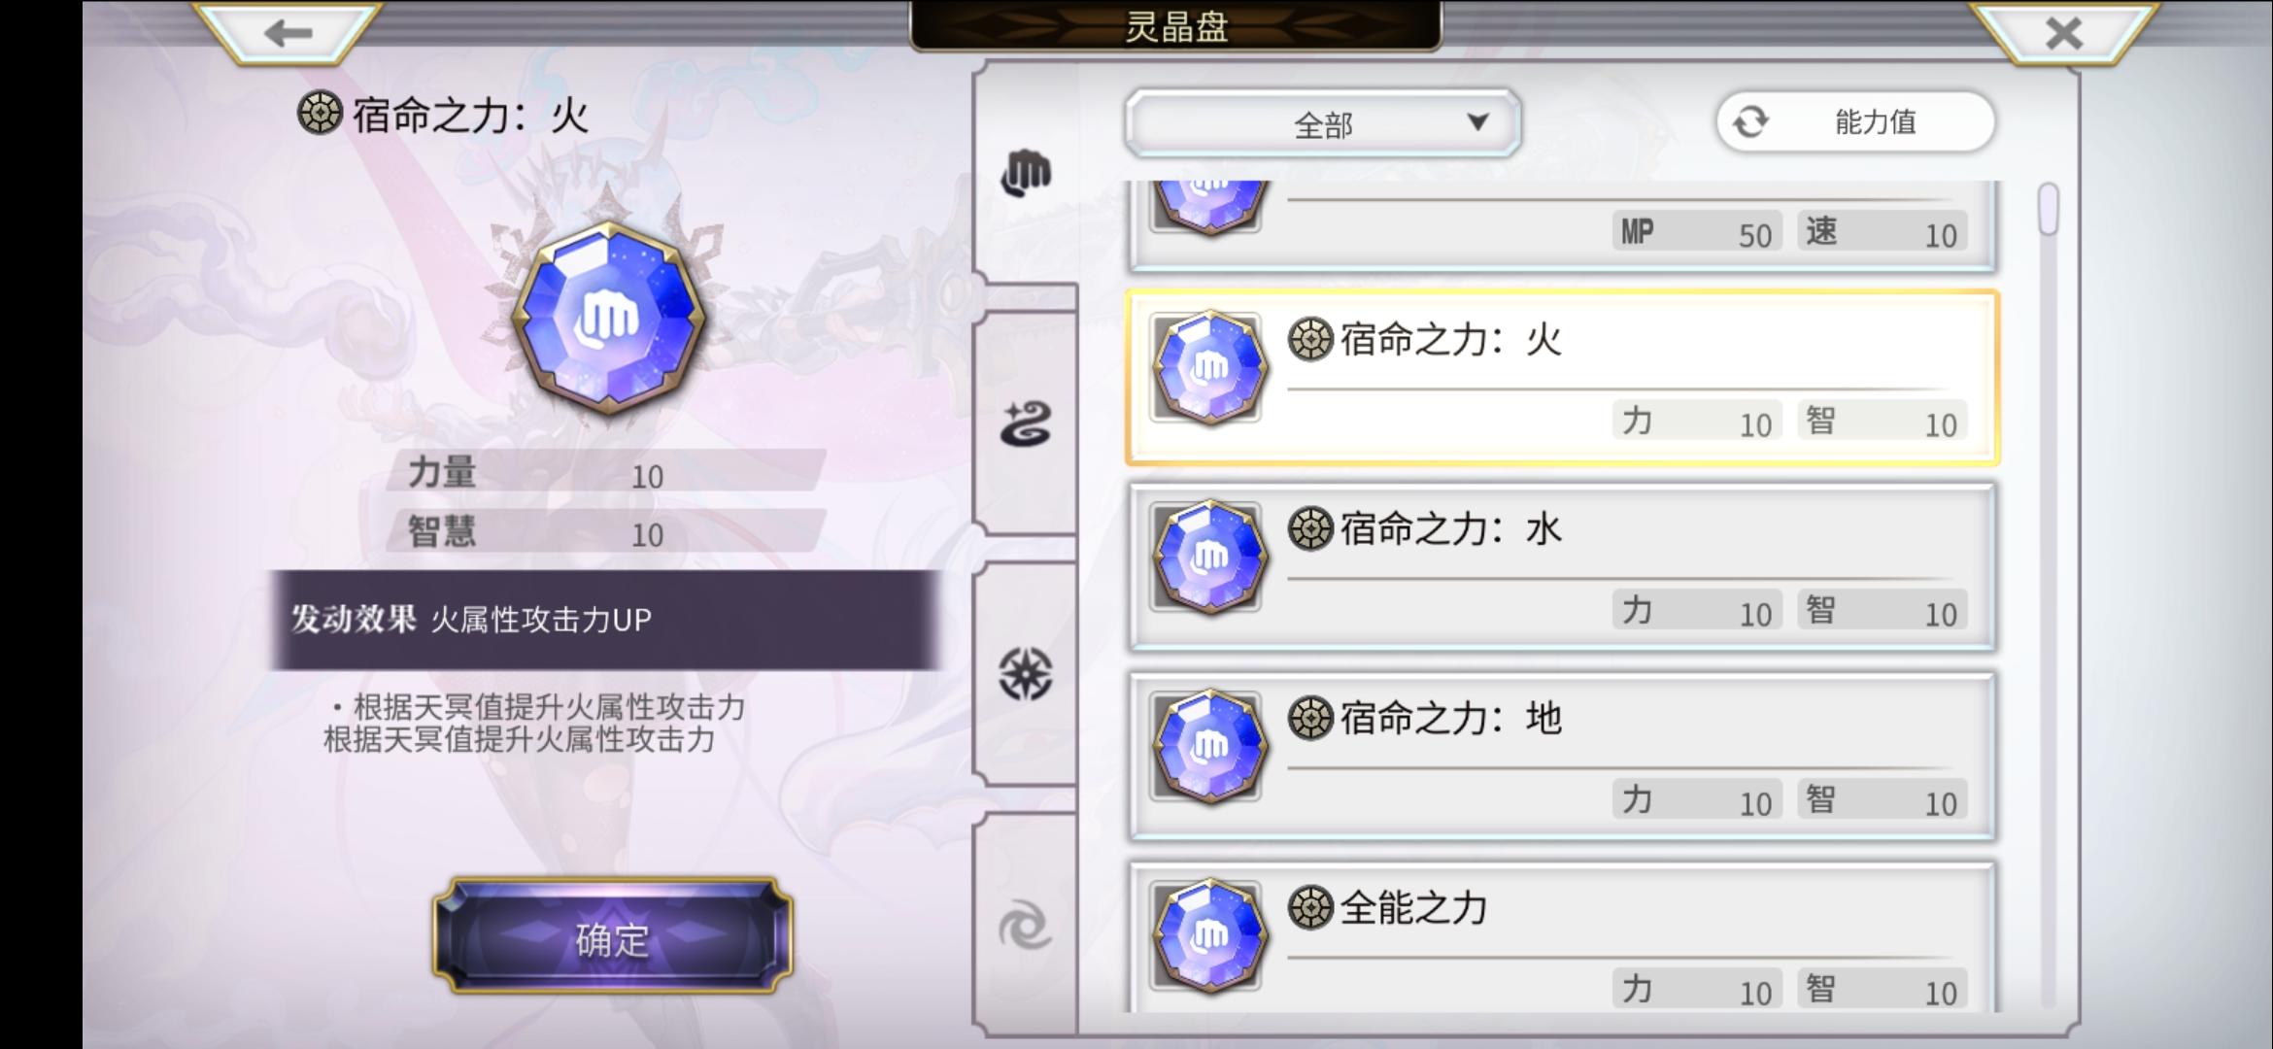Expand the filter using the dropdown arrow
The height and width of the screenshot is (1049, 2273).
pyautogui.click(x=1477, y=122)
